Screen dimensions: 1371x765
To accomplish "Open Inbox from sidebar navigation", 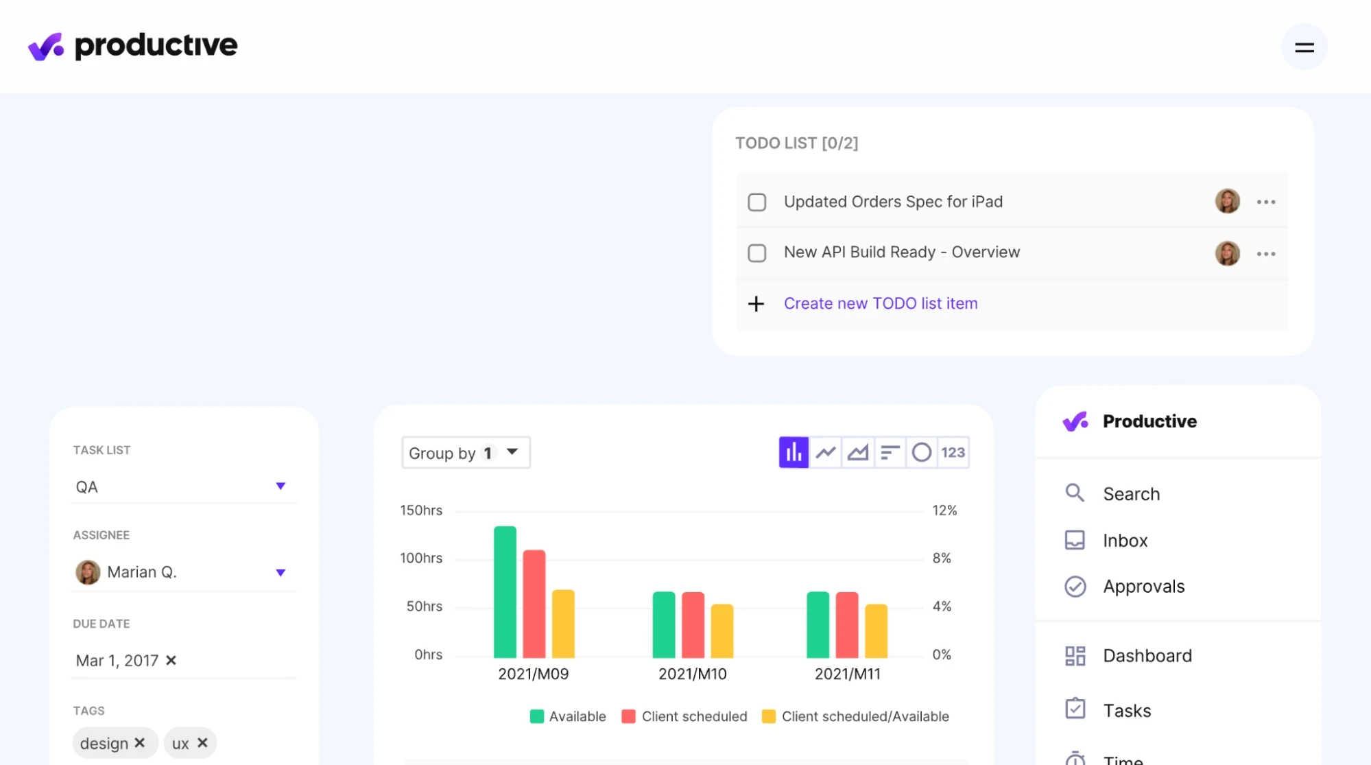I will tap(1125, 540).
